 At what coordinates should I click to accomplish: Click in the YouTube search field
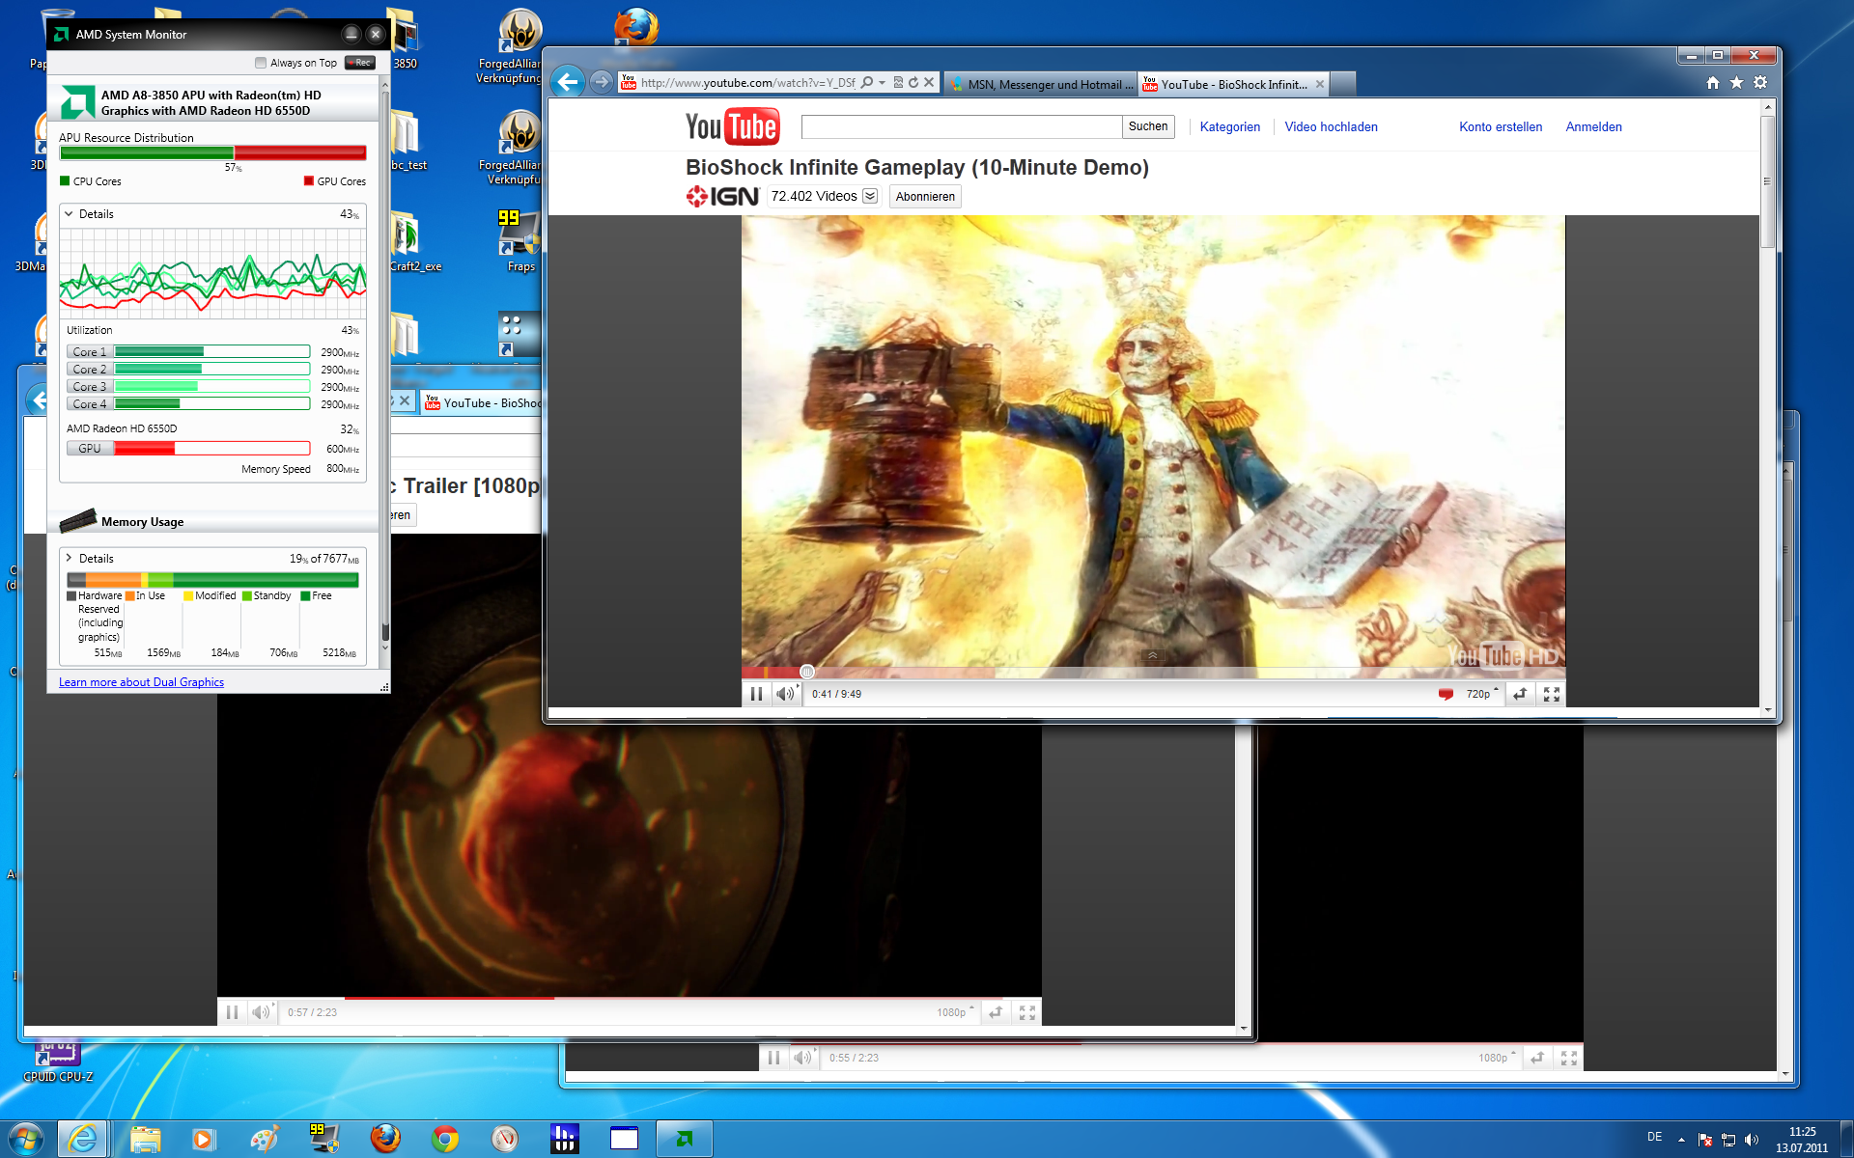point(961,126)
